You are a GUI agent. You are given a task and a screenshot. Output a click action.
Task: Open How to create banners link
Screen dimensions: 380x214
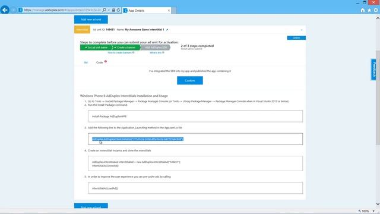click(121, 53)
